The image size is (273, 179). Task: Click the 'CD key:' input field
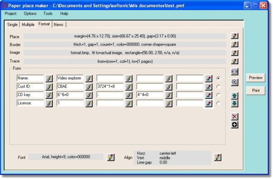30,95
